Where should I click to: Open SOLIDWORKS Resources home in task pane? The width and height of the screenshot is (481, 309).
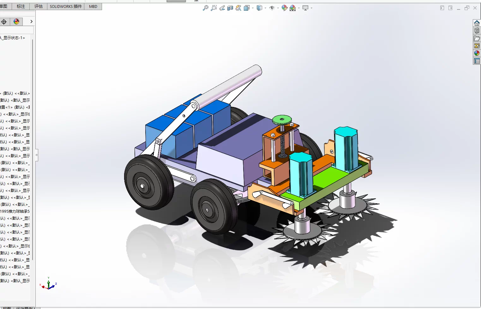(x=477, y=23)
